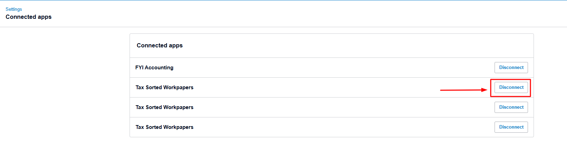The width and height of the screenshot is (567, 162).
Task: Open the Settings breadcrumb link
Action: tap(14, 9)
